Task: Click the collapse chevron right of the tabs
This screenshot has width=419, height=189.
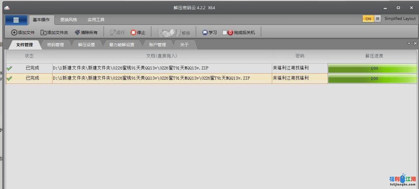Action: click(x=409, y=43)
